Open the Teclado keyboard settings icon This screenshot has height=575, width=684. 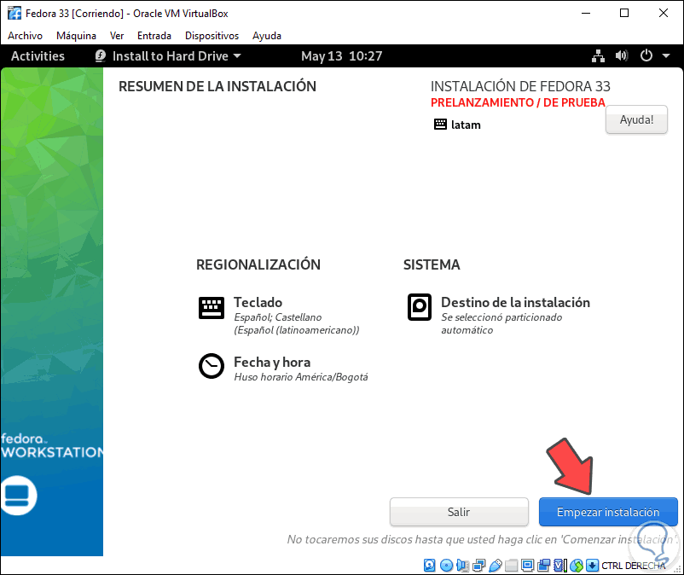click(212, 308)
